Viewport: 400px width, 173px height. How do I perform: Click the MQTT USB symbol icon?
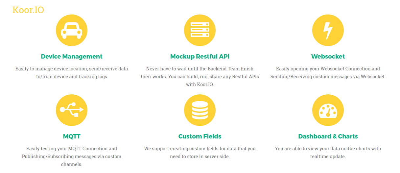(x=72, y=110)
